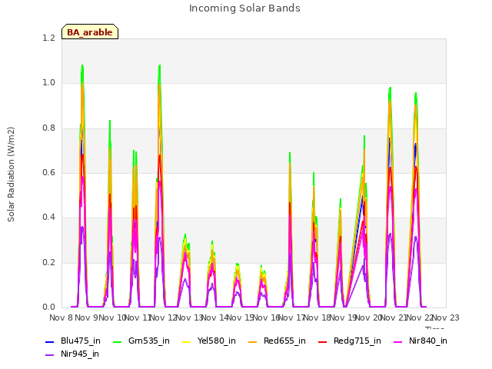
Task: Click the Nov 21 green peak
Action: [x=390, y=88]
